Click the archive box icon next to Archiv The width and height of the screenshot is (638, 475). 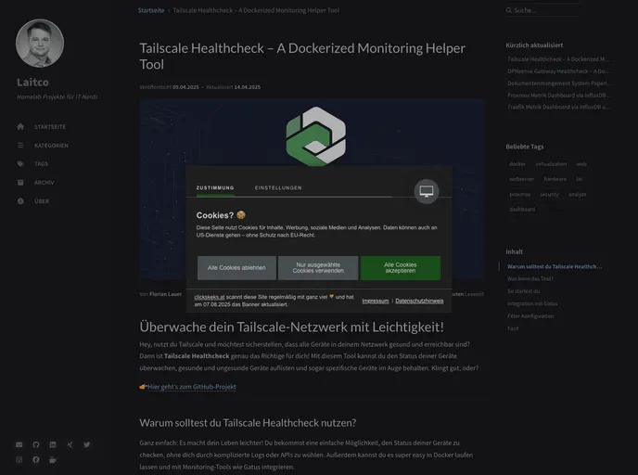(x=20, y=183)
